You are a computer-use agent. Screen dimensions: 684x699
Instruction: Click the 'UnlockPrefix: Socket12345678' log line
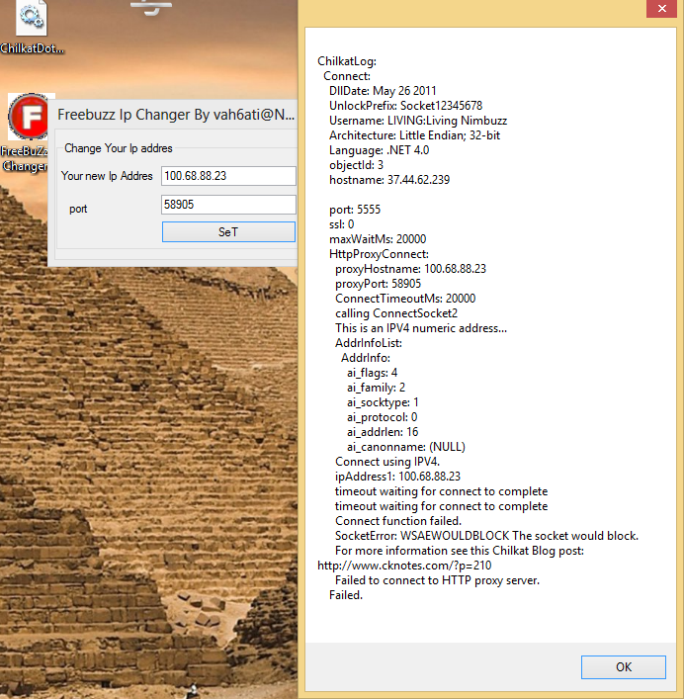pyautogui.click(x=405, y=106)
